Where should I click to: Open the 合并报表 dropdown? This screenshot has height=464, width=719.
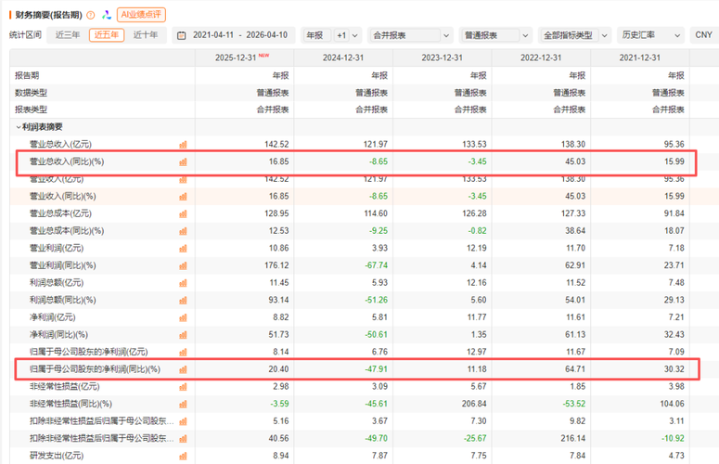point(410,35)
